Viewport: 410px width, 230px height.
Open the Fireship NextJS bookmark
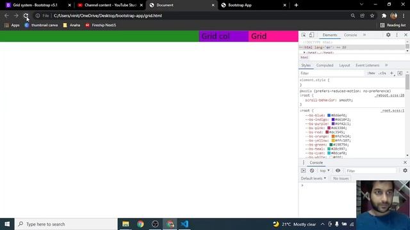click(101, 25)
